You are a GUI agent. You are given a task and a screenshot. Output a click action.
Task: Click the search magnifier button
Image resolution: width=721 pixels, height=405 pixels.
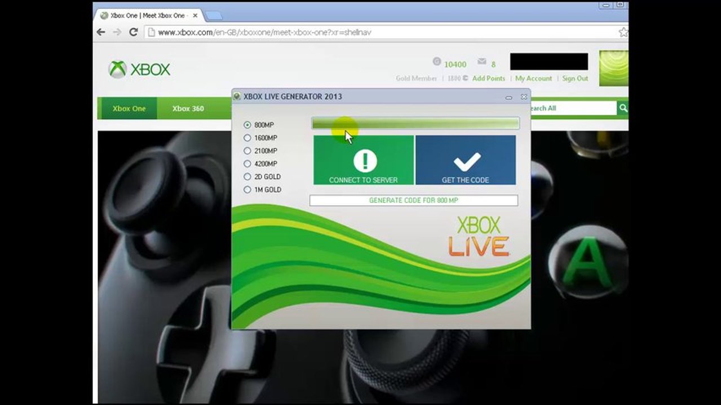pos(623,108)
